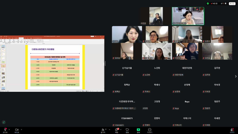Toggle 시간 사용 checkbox in PowerPoint ribbon
The image size is (238, 134).
pyautogui.click(x=30, y=41)
